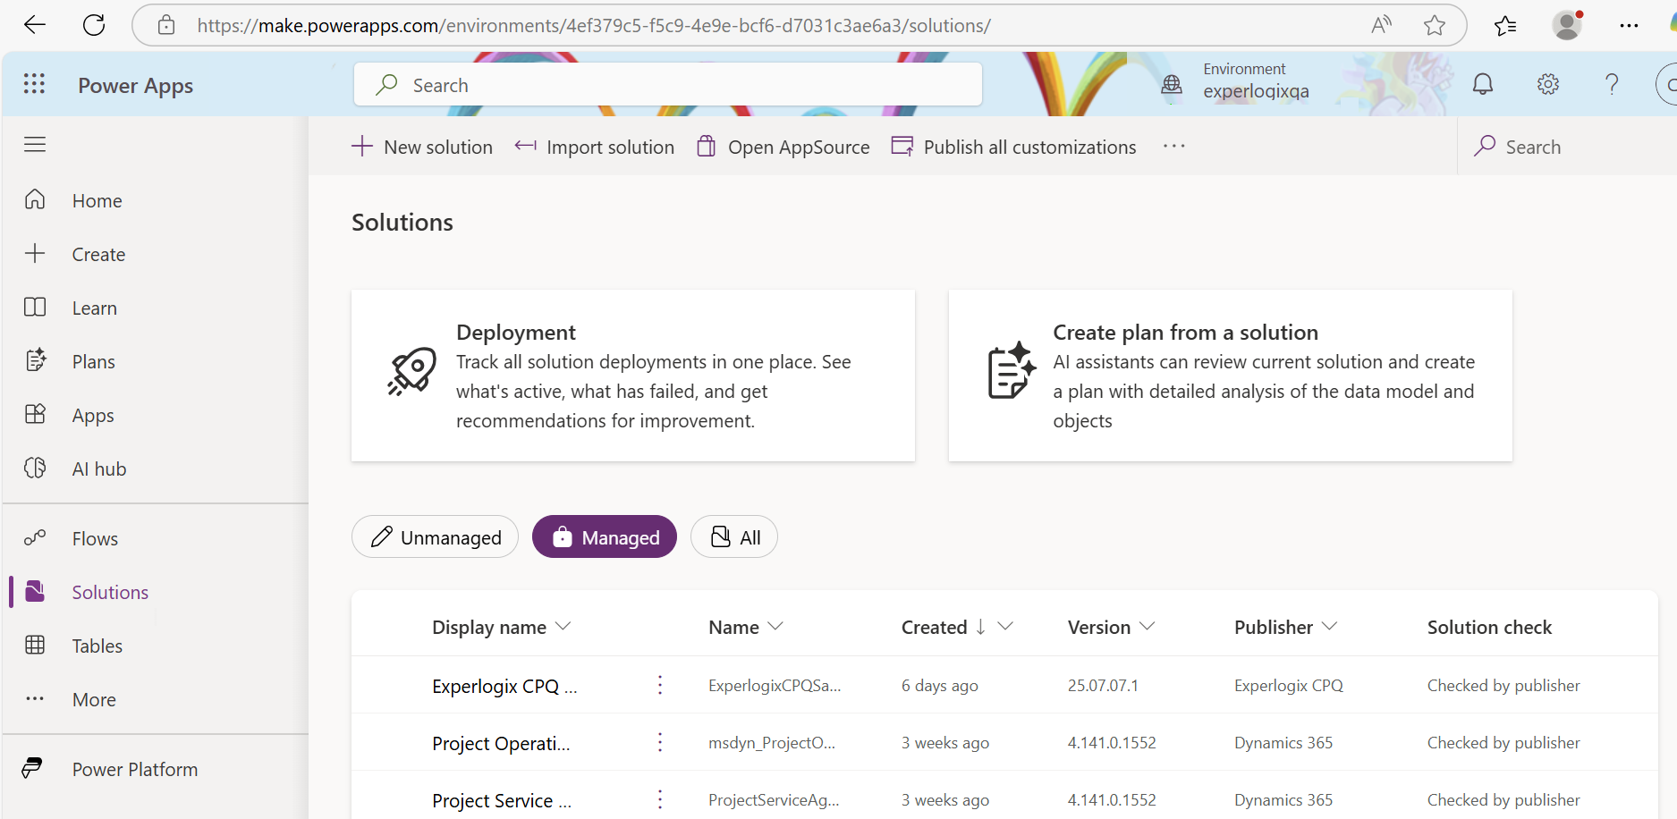Click New solution button

(x=422, y=147)
